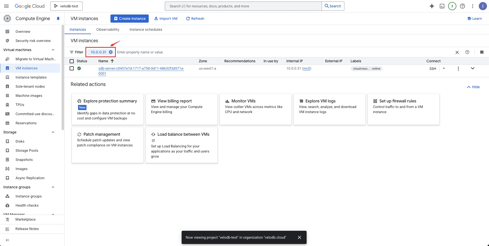
Task: Activate the Cloud Shell terminal icon
Action: 442,6
